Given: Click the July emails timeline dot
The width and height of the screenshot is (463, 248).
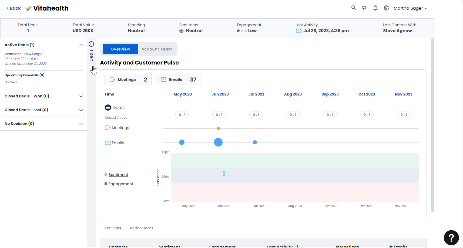Looking at the screenshot, I should (x=255, y=142).
